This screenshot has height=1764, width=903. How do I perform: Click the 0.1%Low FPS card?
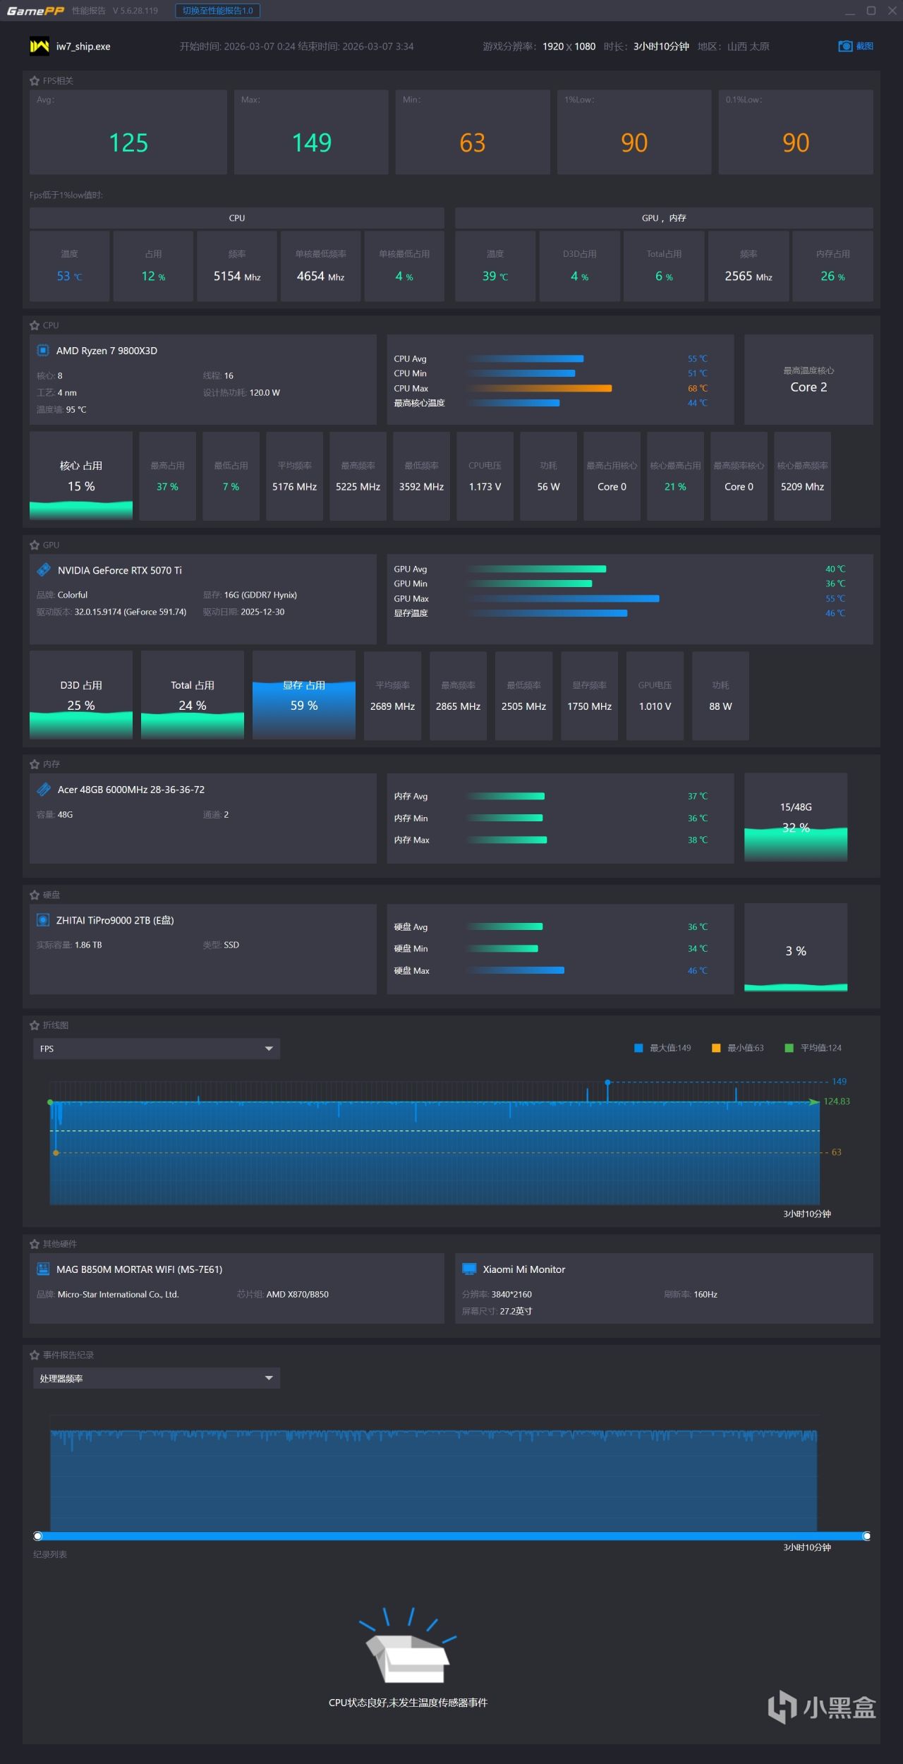pos(796,132)
